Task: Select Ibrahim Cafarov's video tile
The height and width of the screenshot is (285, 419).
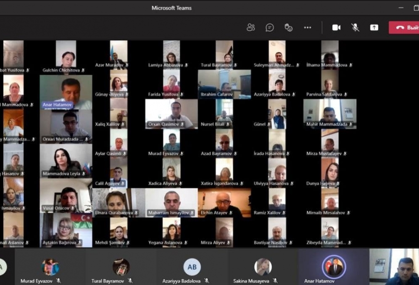Action: (x=224, y=84)
